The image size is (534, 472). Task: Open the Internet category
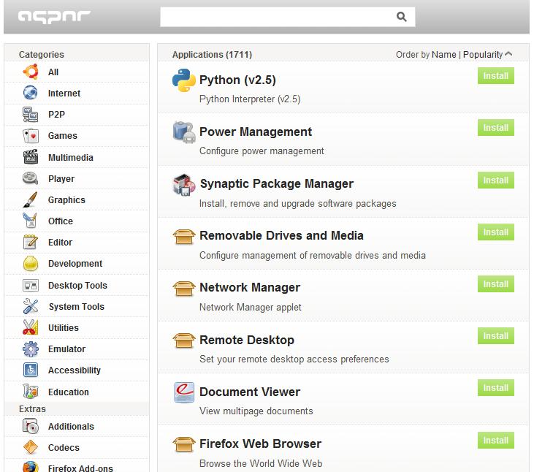[77, 93]
